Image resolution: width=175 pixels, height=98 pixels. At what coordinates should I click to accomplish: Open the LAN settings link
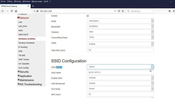pyautogui.click(x=20, y=22)
